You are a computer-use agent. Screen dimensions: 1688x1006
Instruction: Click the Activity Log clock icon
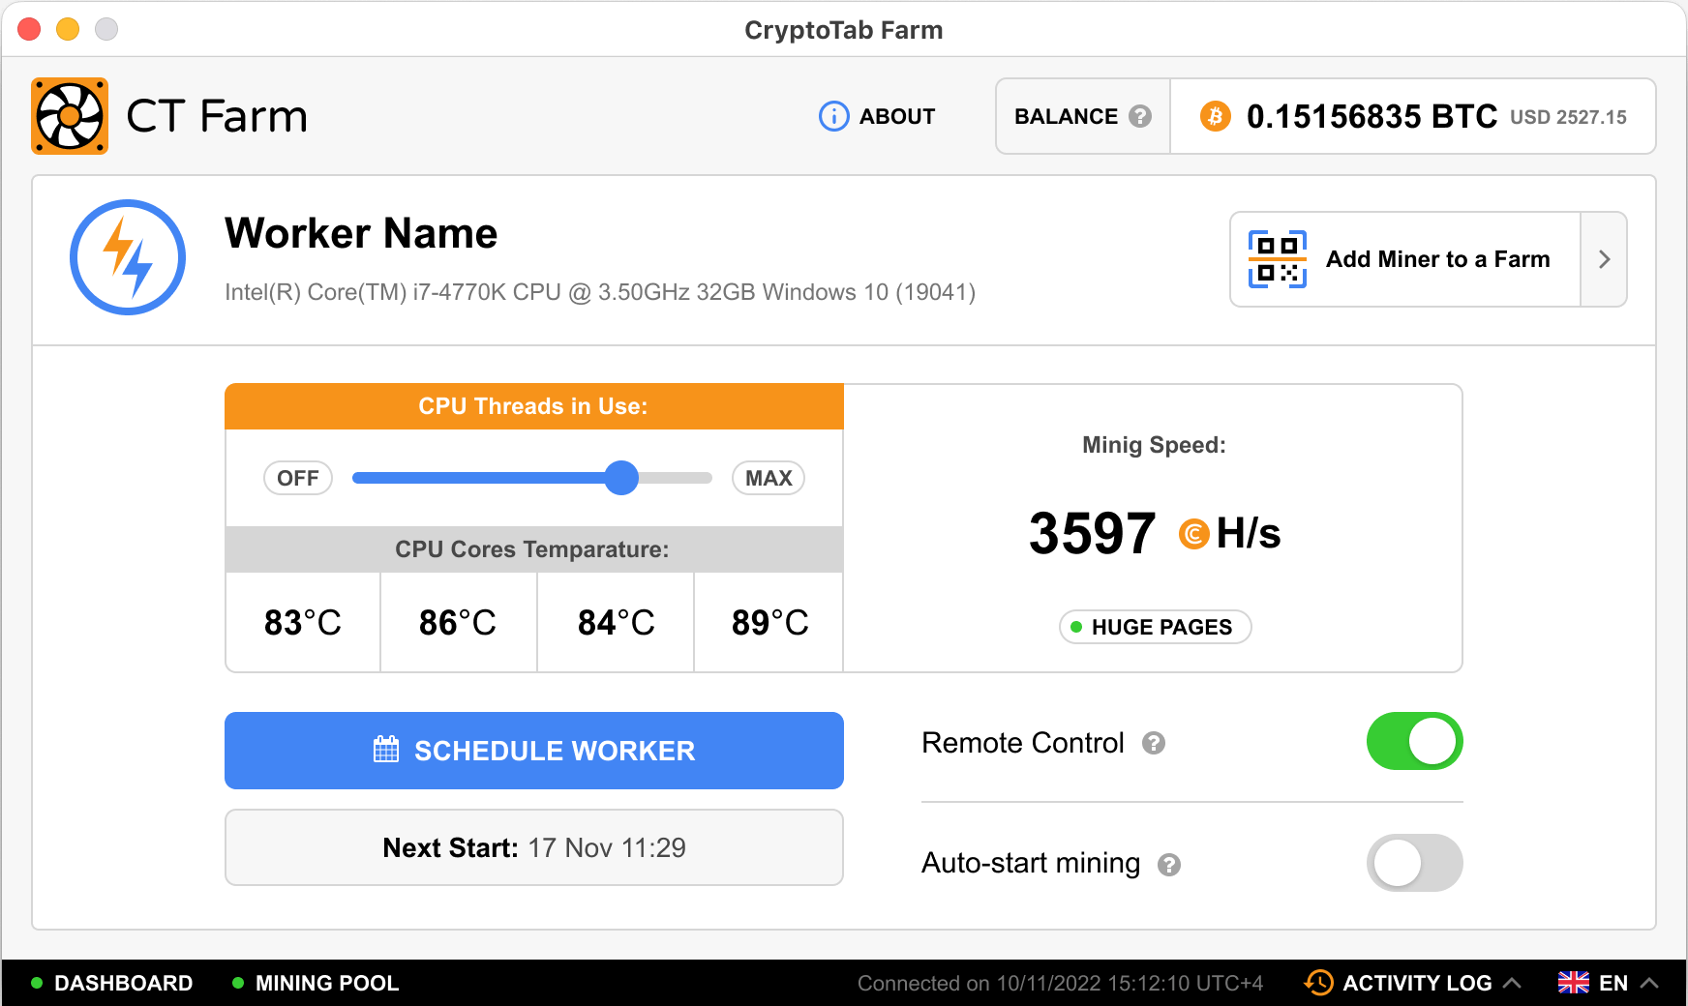click(1318, 983)
